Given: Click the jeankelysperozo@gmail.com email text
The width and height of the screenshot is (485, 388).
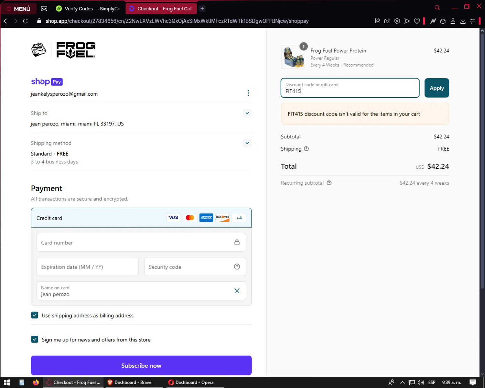Looking at the screenshot, I should (x=64, y=94).
